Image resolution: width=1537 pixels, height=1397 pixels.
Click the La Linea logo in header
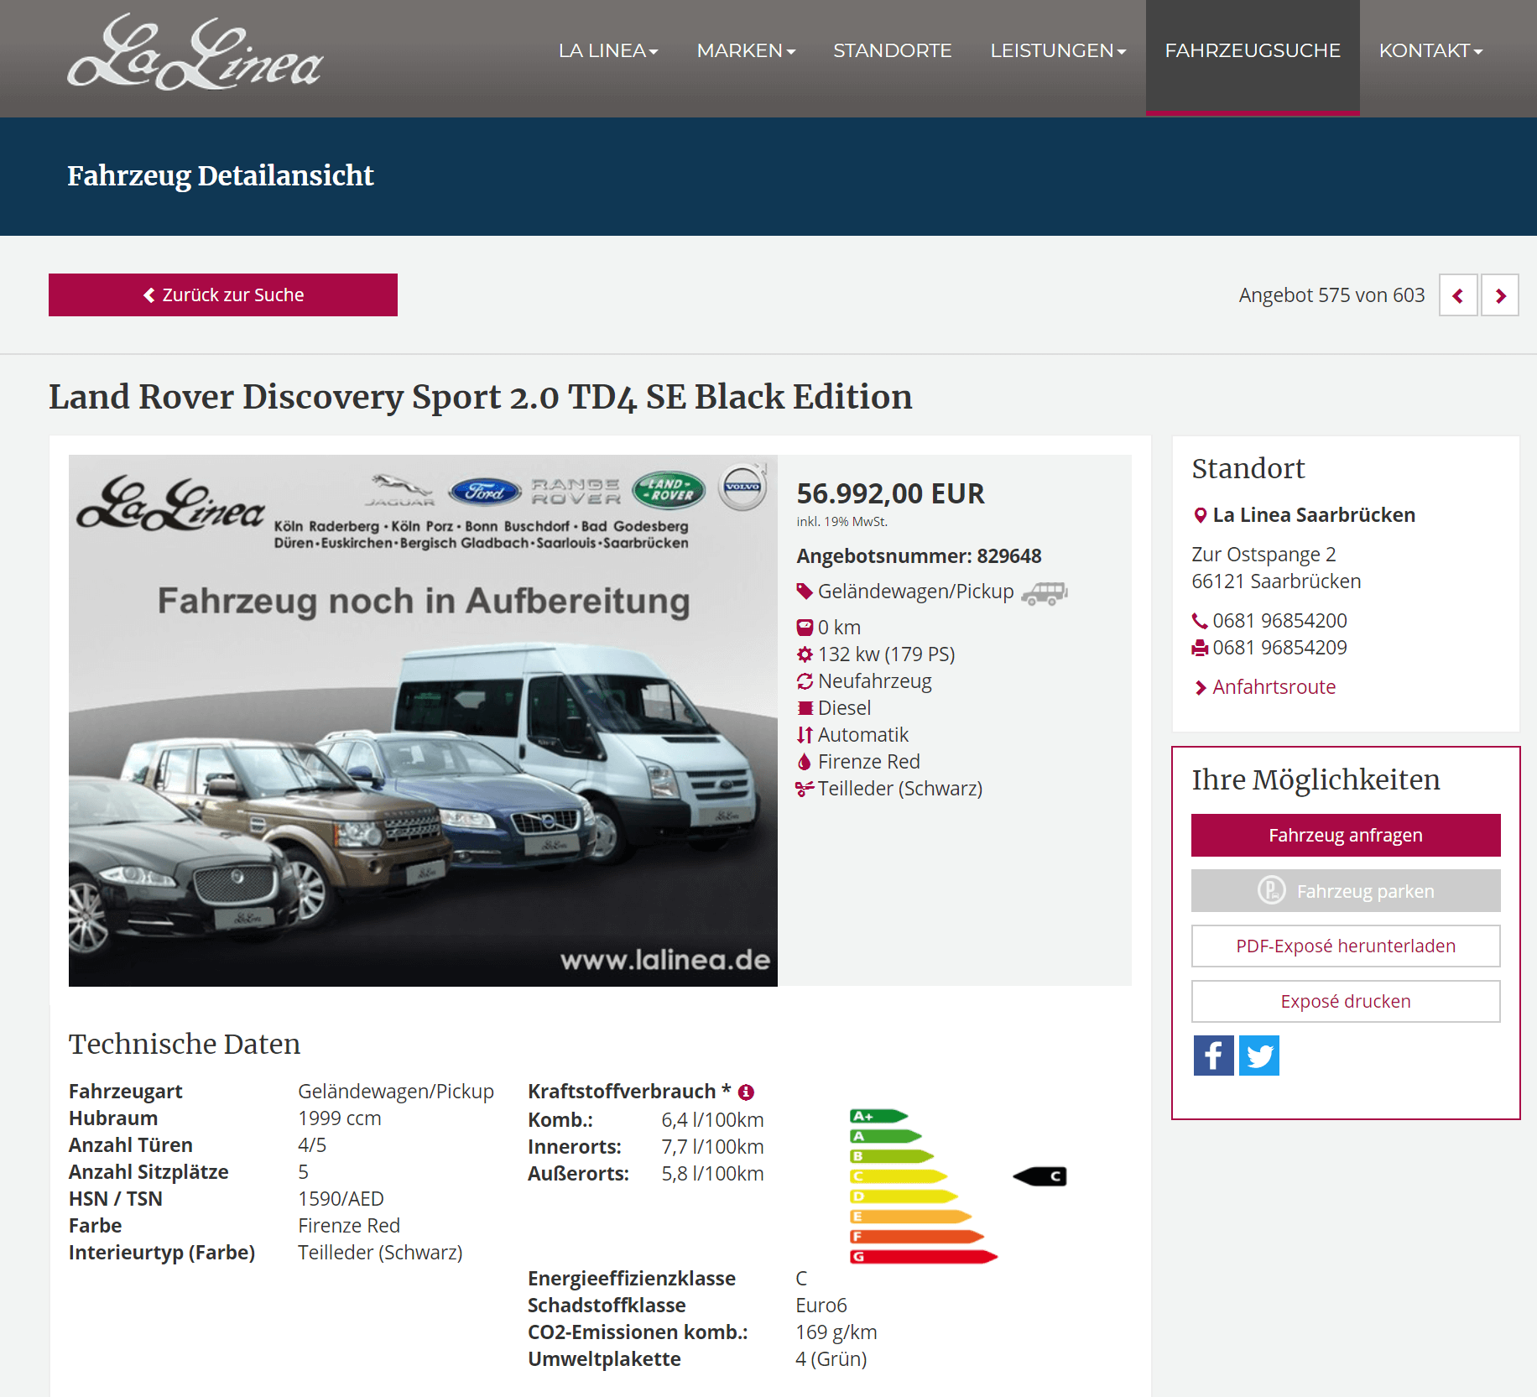click(x=195, y=52)
